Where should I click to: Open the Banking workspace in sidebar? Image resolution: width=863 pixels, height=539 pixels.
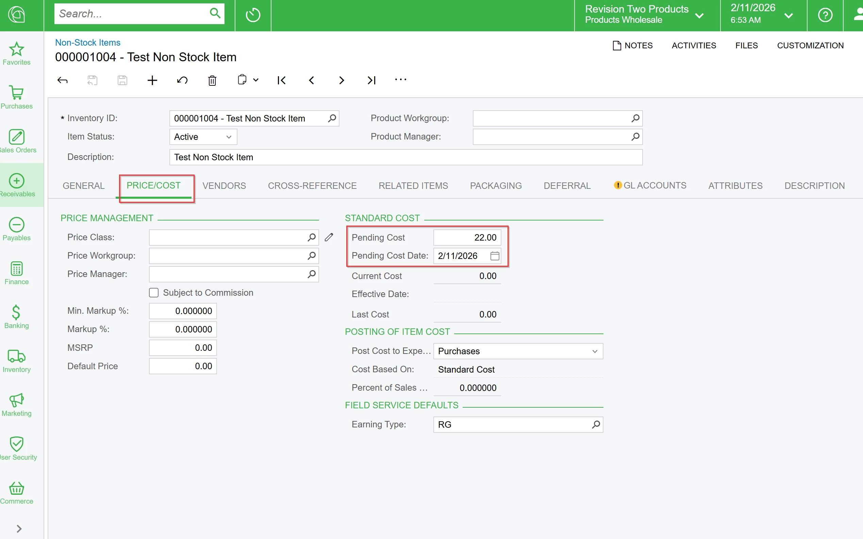16,316
